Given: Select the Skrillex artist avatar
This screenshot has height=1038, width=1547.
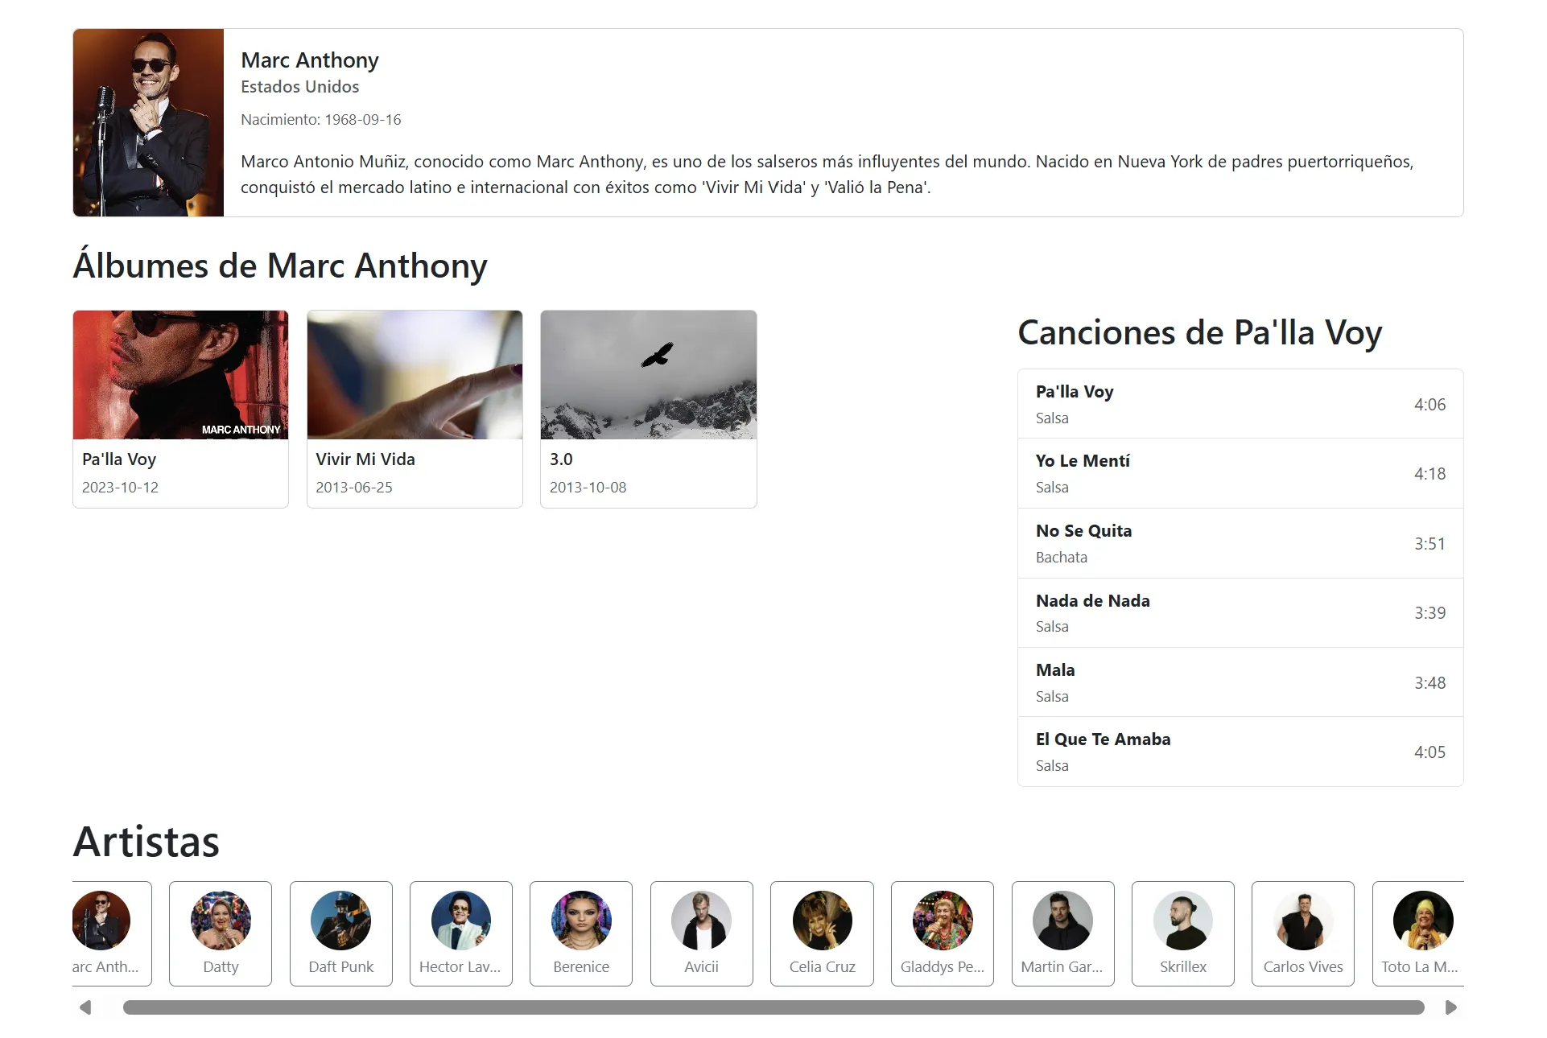Looking at the screenshot, I should click(x=1182, y=921).
